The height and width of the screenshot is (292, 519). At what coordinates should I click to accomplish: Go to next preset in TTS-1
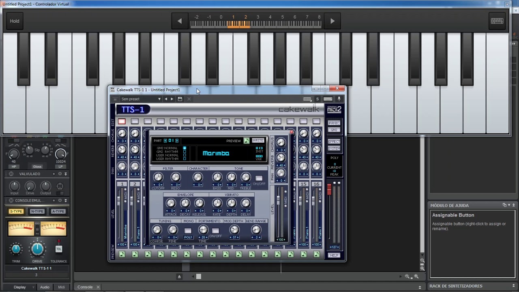click(x=172, y=99)
